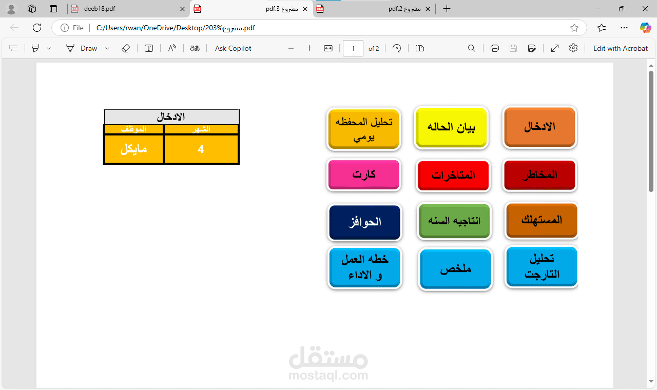Click the الموظف column header

[133, 129]
